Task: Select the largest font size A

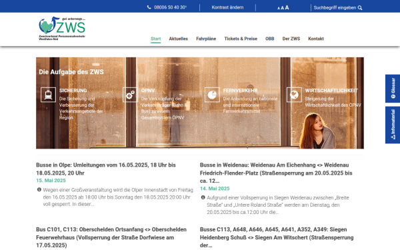Action: [x=287, y=7]
